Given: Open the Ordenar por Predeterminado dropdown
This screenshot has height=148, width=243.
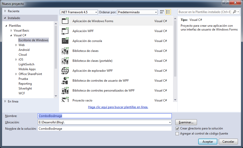Looking at the screenshot, I should tap(155, 12).
